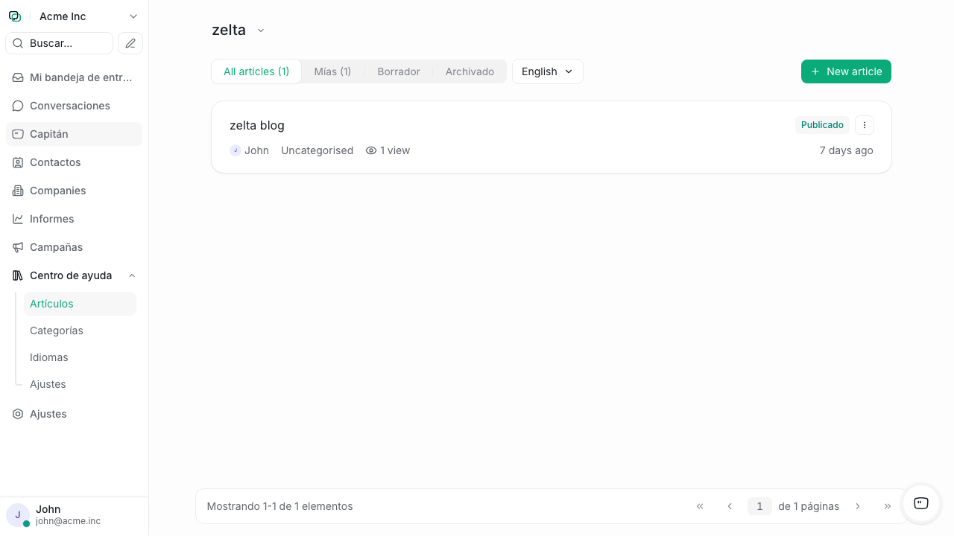Open the zelta collection title dropdown
Screen dimensions: 954x536
point(260,31)
